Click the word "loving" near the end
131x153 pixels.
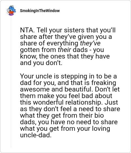click(101, 128)
